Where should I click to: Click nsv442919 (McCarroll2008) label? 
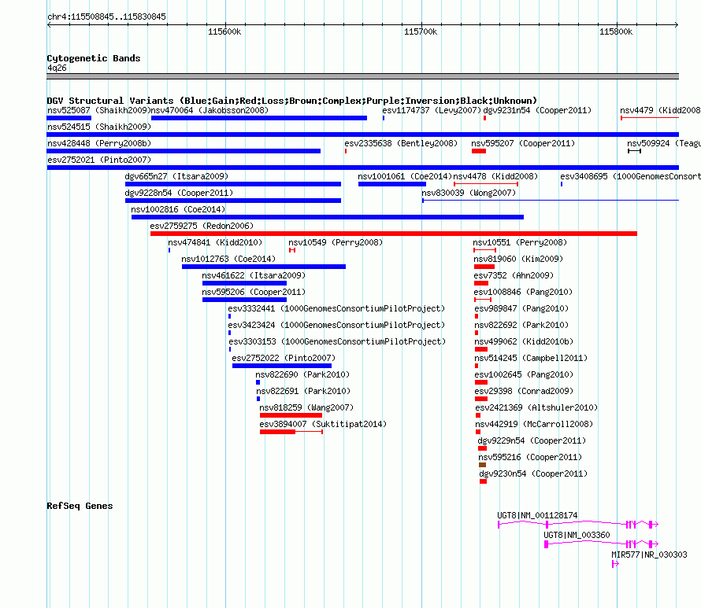[534, 424]
